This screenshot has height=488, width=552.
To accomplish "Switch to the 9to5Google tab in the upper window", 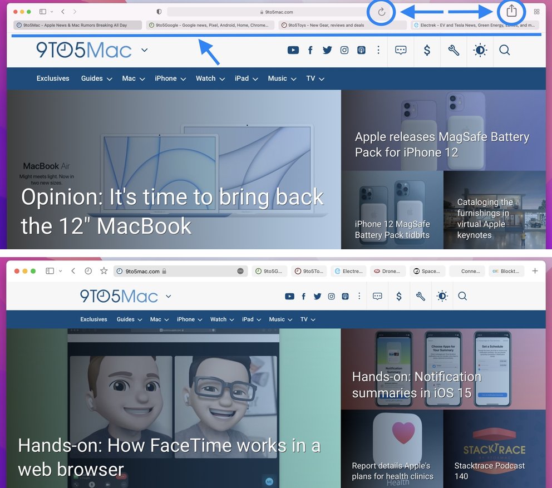I will pyautogui.click(x=210, y=25).
